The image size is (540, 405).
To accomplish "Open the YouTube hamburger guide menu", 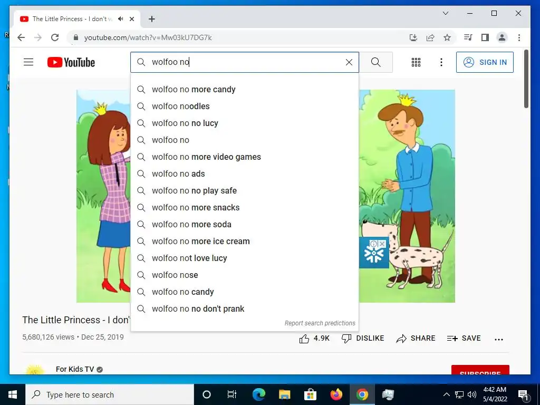I will (28, 62).
